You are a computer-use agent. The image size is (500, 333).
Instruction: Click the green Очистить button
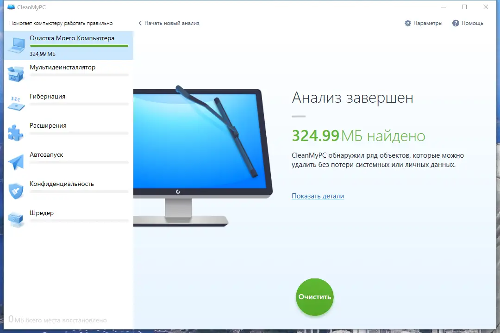coord(315,297)
